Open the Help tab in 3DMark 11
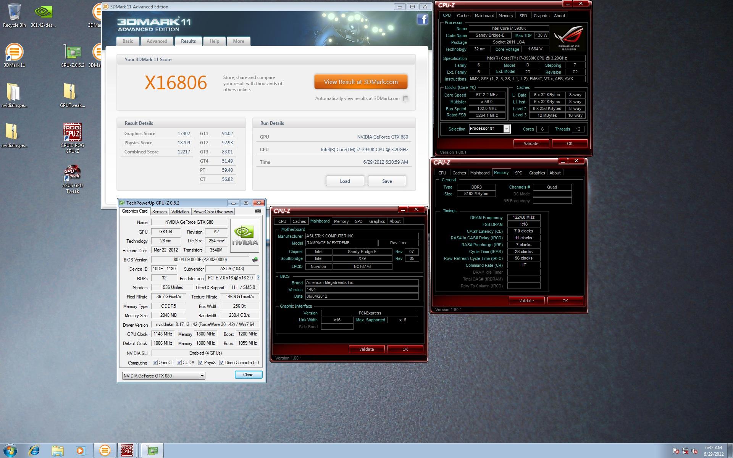This screenshot has width=733, height=458. (x=214, y=41)
